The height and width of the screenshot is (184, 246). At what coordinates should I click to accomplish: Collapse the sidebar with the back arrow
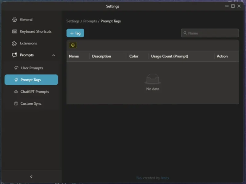pyautogui.click(x=31, y=177)
